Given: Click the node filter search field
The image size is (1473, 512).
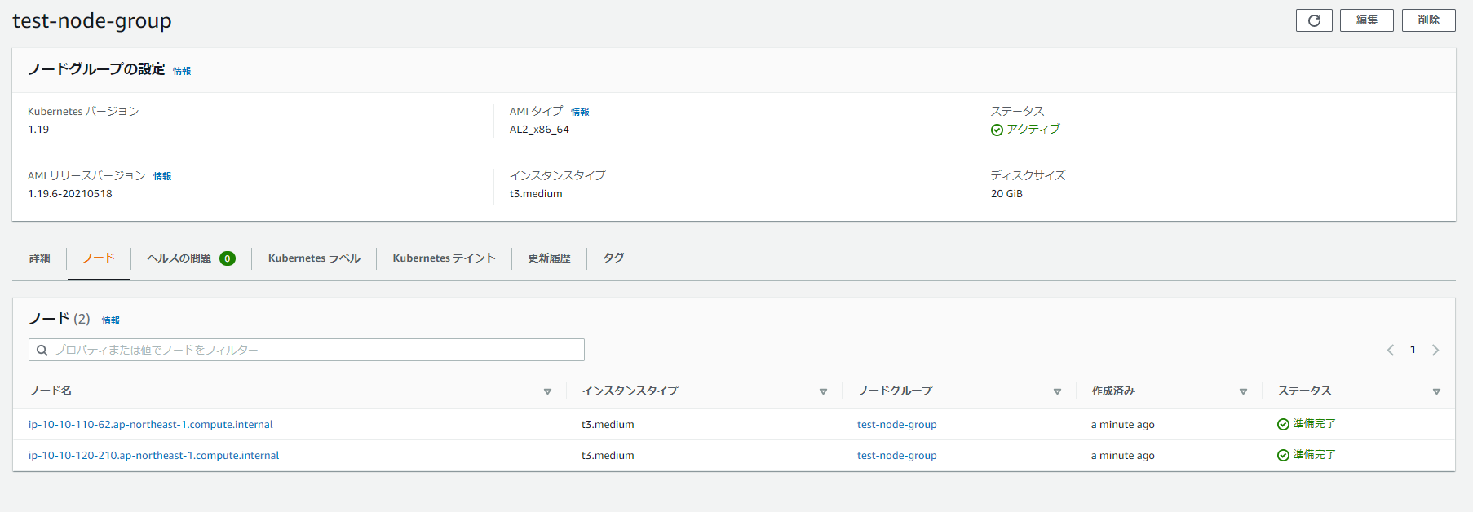Looking at the screenshot, I should [307, 350].
